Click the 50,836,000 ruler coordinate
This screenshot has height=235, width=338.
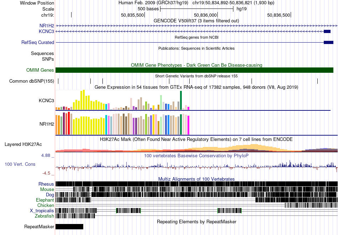tap(205, 15)
